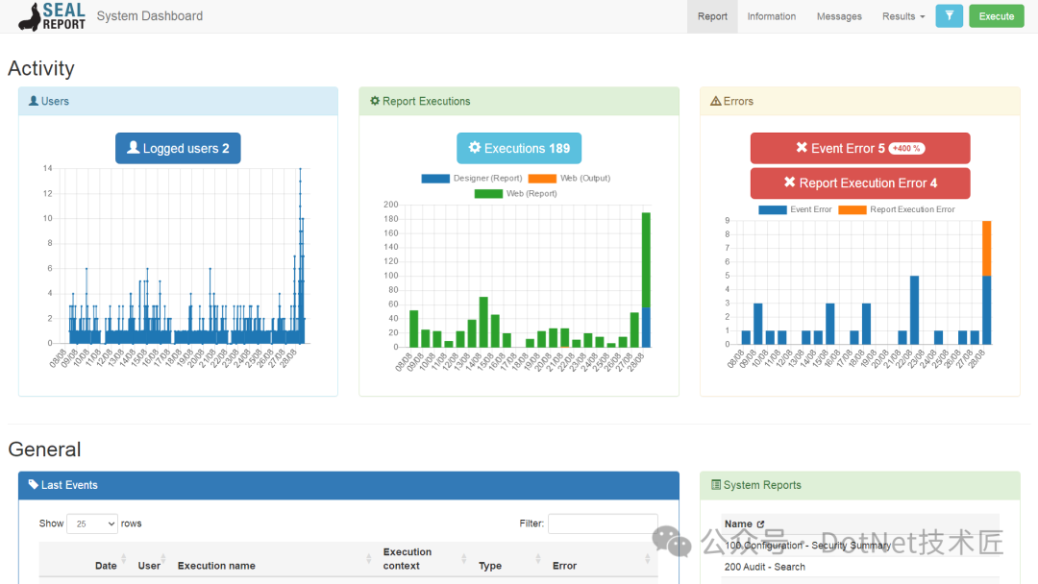Viewport: 1038px width, 584px height.
Task: Sort the table by Execution name column
Action: pos(216,566)
